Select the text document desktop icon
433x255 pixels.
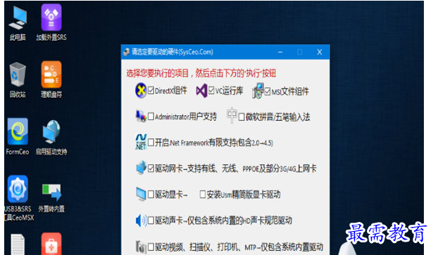pyautogui.click(x=18, y=244)
